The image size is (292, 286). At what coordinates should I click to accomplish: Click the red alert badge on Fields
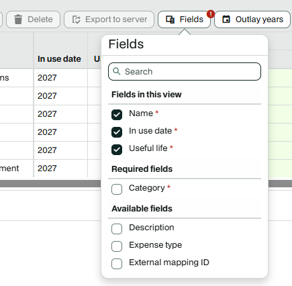click(x=211, y=14)
